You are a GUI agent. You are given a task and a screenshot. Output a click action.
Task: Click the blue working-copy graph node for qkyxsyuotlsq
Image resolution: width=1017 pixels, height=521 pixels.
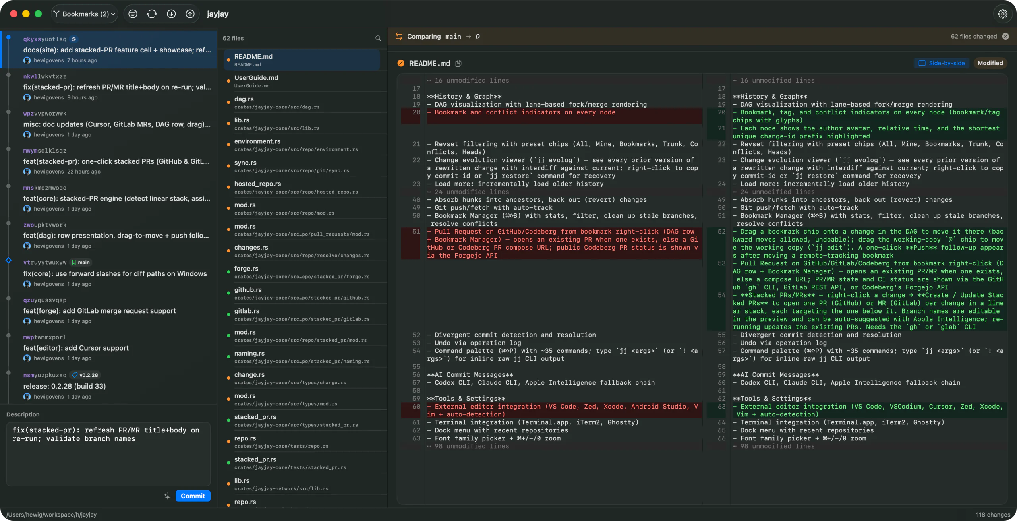click(8, 37)
